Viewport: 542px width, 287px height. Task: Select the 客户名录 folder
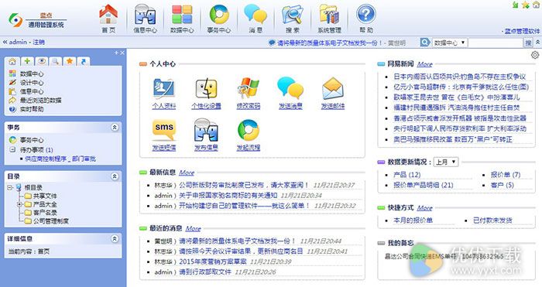click(45, 213)
